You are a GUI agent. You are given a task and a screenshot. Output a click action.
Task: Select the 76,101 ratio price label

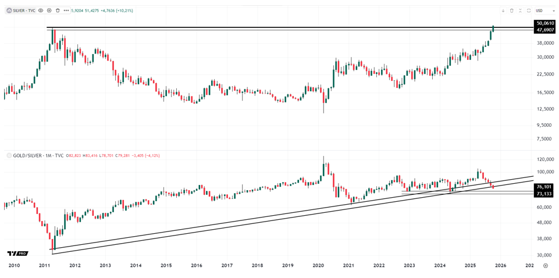[x=544, y=187]
